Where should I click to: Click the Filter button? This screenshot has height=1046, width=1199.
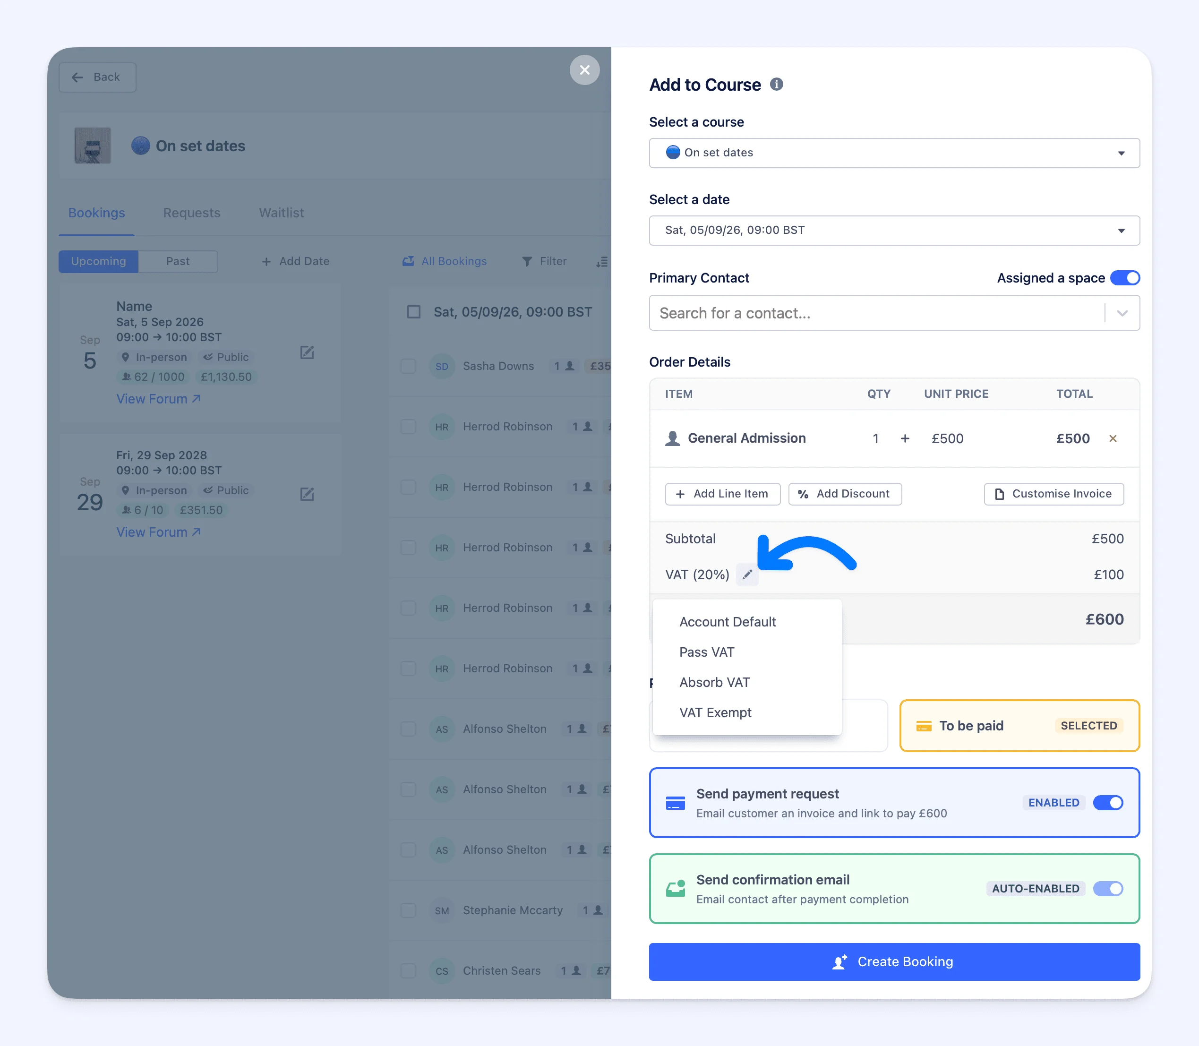[544, 262]
